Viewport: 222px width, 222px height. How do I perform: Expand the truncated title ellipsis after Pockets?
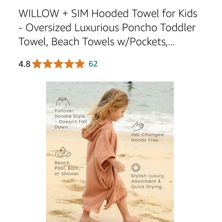pos(170,42)
